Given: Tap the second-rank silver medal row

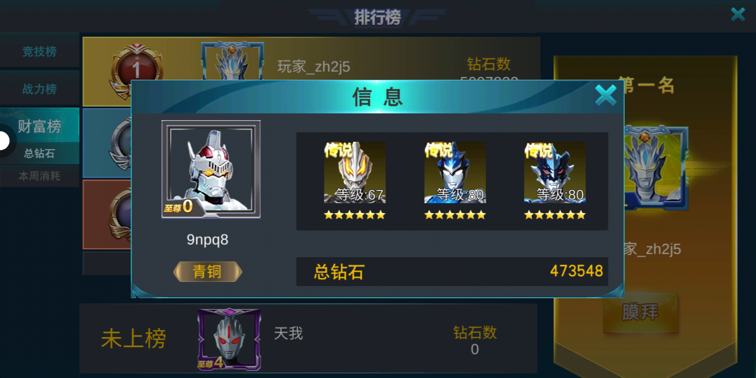Looking at the screenshot, I should pyautogui.click(x=107, y=143).
